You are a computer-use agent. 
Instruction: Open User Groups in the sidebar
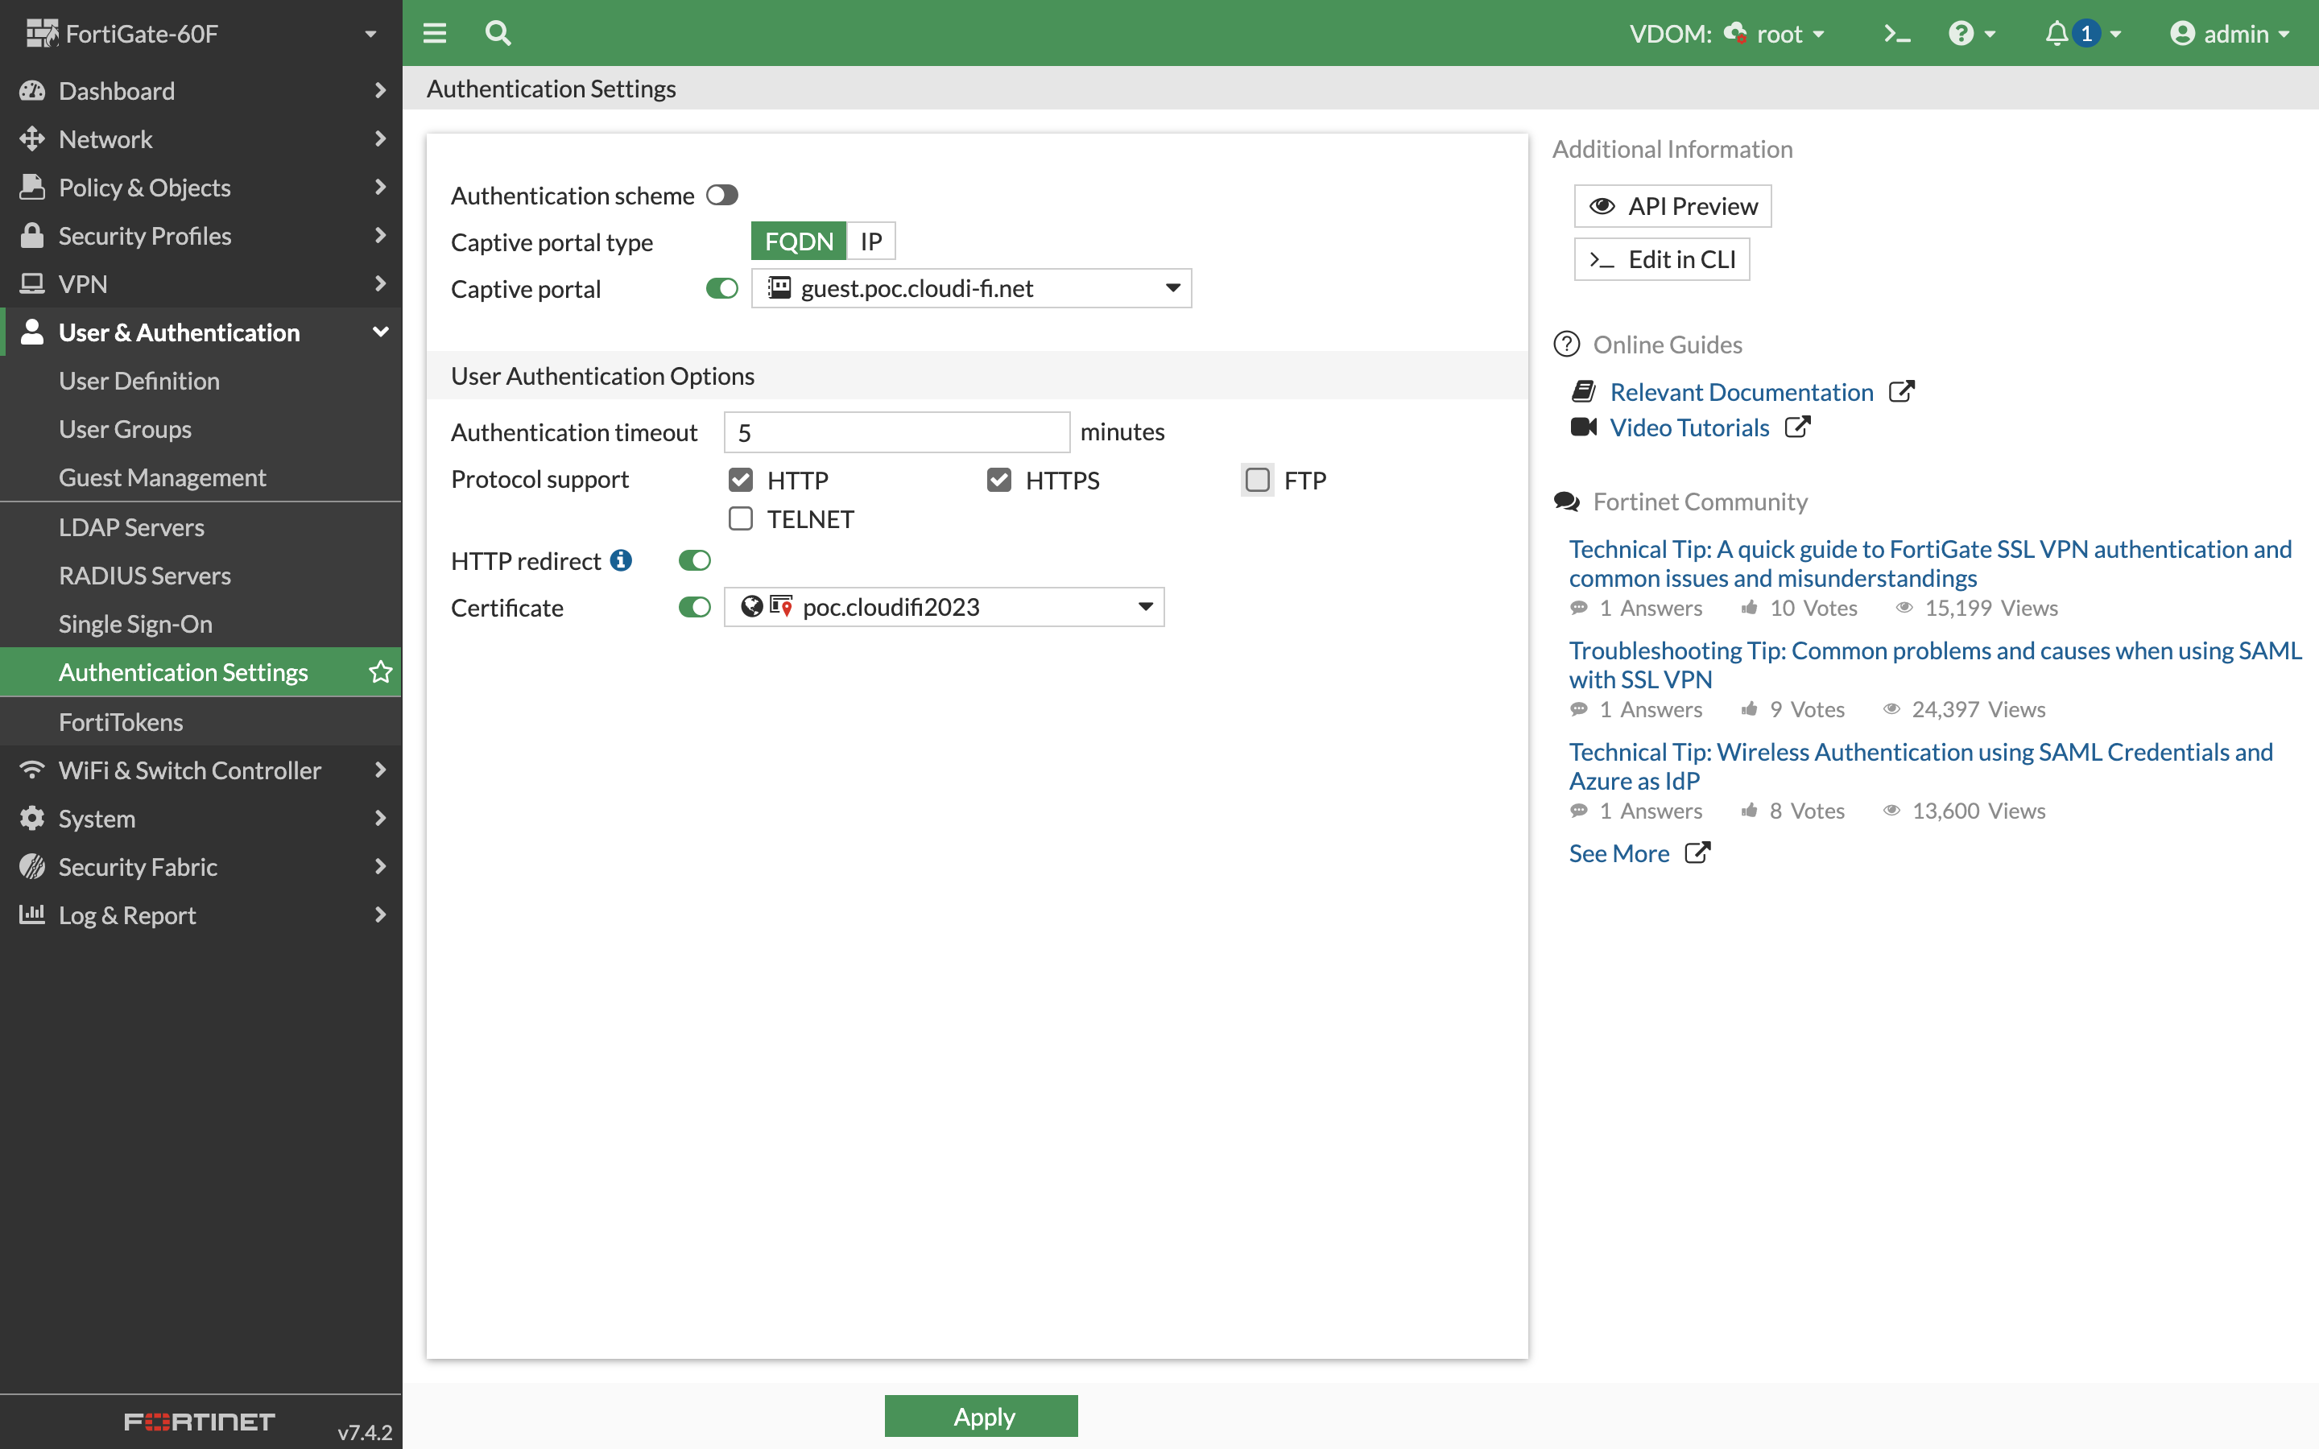[126, 428]
